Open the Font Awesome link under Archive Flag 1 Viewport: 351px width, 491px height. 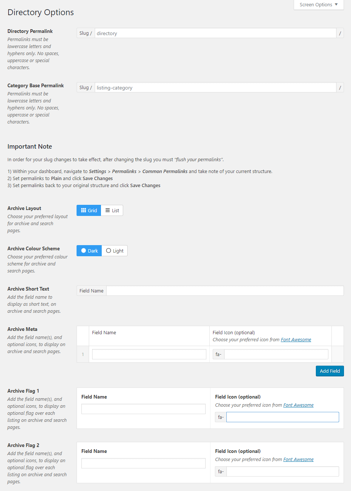point(298,405)
